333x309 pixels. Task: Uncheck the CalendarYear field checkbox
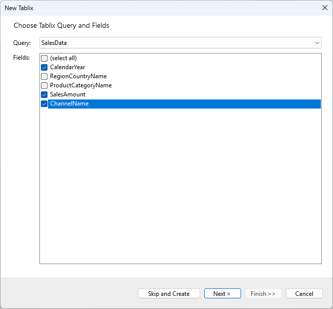[x=44, y=67]
